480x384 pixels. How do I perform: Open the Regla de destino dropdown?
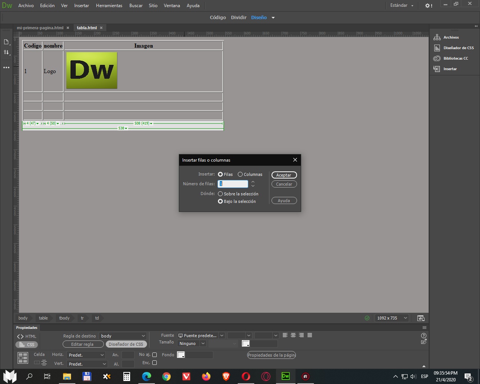[x=123, y=336]
